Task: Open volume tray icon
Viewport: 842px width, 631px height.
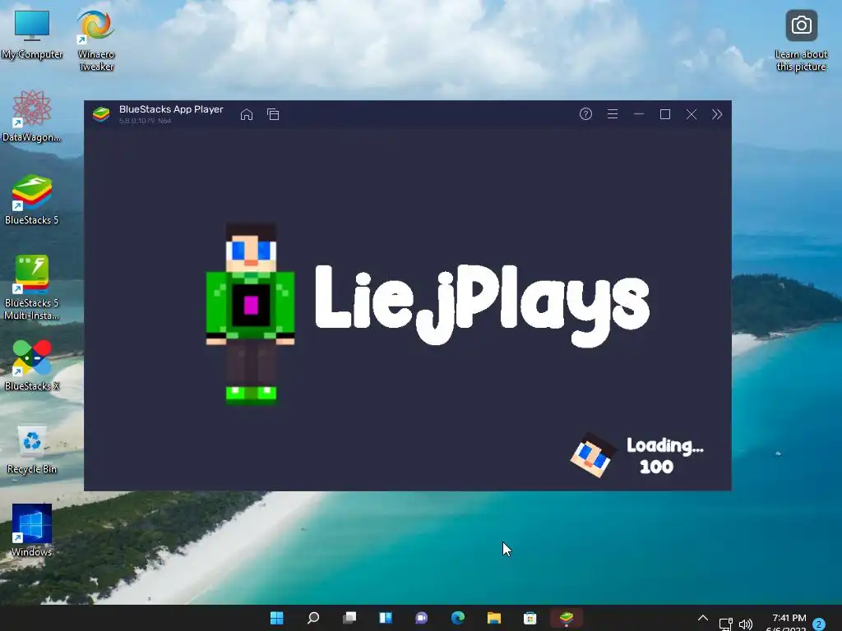Action: click(745, 624)
